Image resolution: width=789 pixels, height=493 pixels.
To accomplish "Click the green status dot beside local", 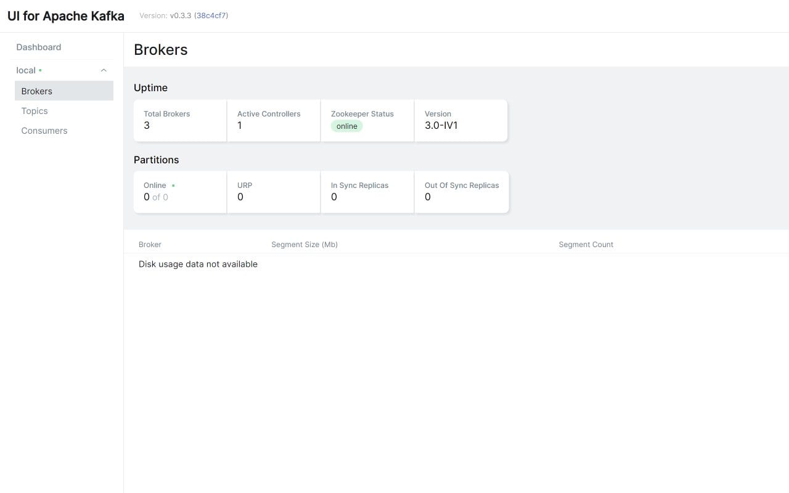I will click(39, 70).
